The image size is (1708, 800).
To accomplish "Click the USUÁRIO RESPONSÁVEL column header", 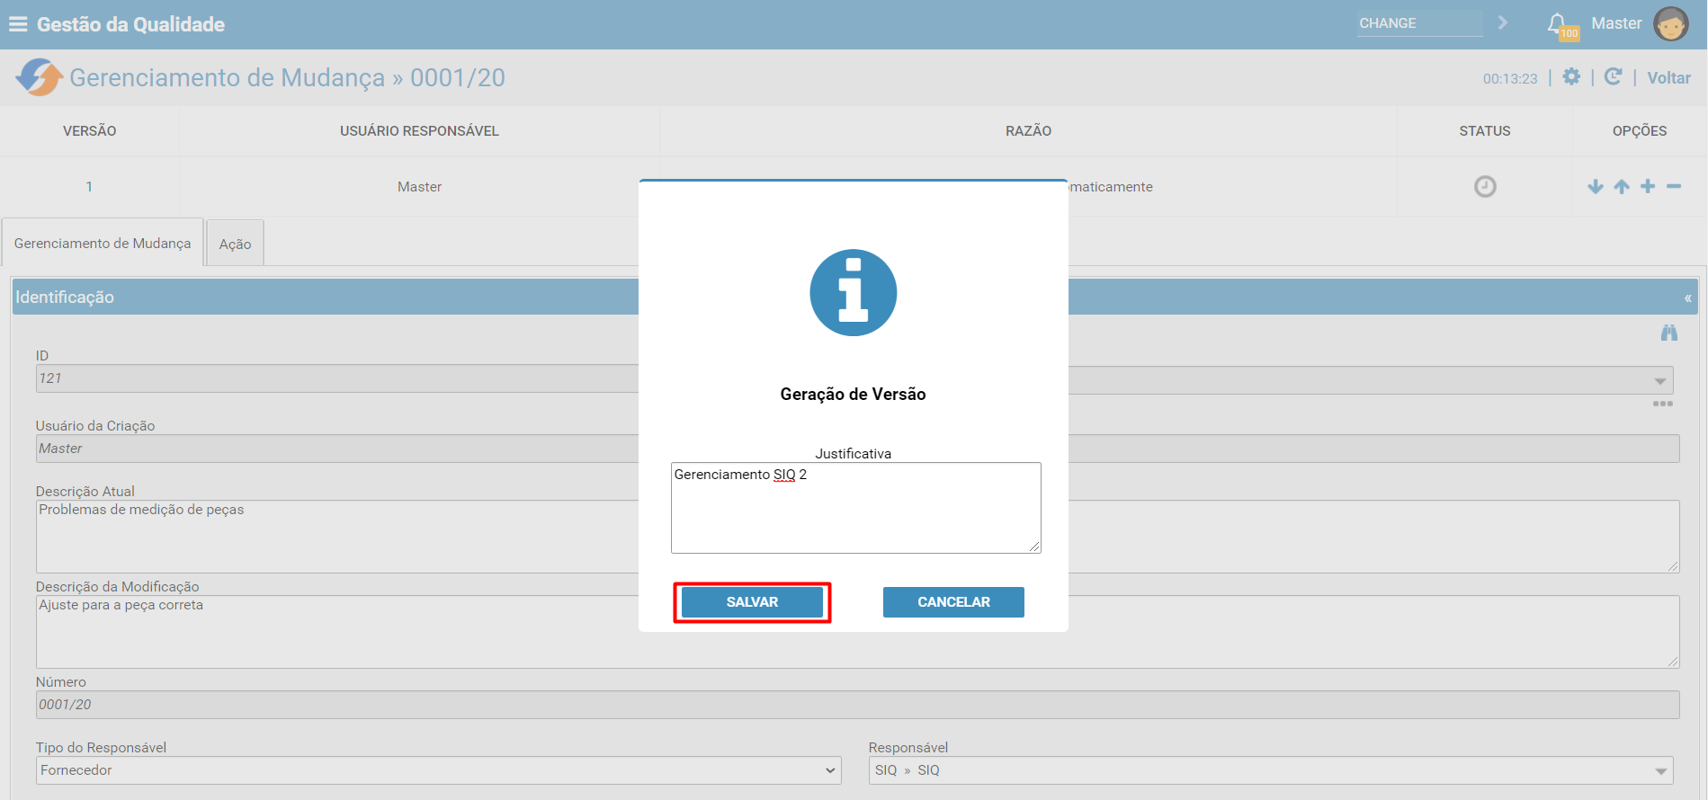I will pos(419,131).
